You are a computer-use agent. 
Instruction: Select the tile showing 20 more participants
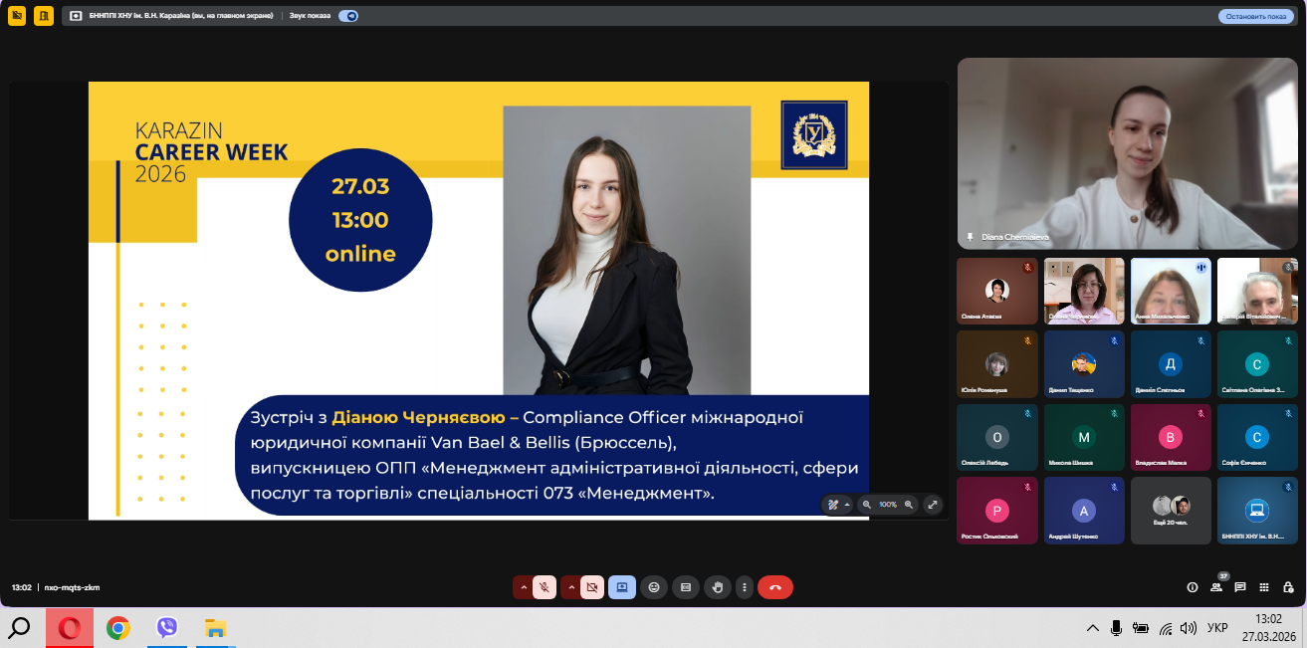click(1171, 510)
